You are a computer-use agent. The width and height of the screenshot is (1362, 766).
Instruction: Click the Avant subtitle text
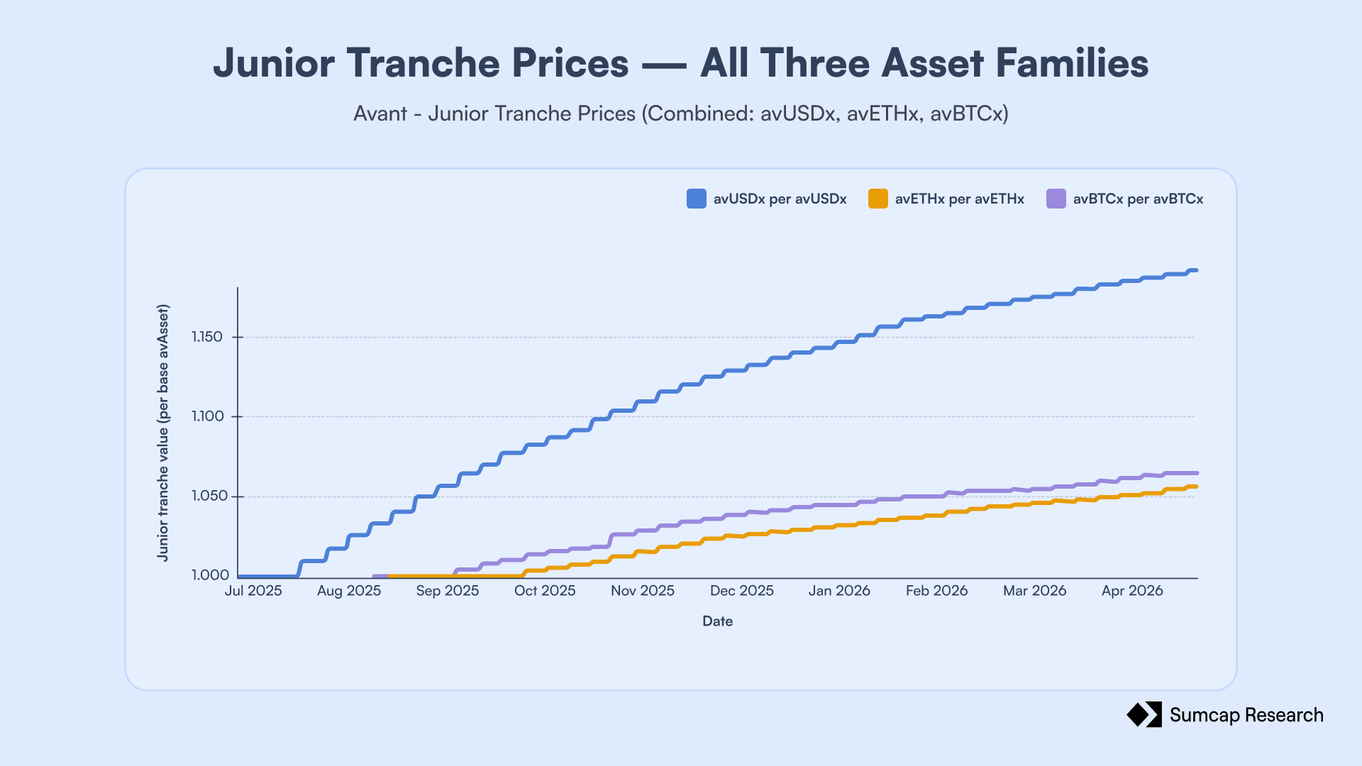pyautogui.click(x=681, y=113)
